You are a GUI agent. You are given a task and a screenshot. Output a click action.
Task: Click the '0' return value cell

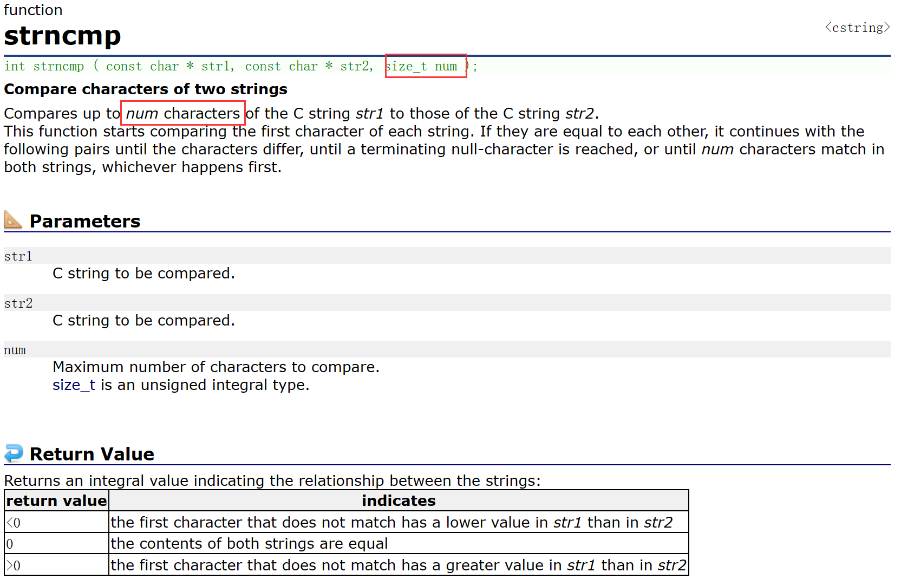(x=56, y=543)
